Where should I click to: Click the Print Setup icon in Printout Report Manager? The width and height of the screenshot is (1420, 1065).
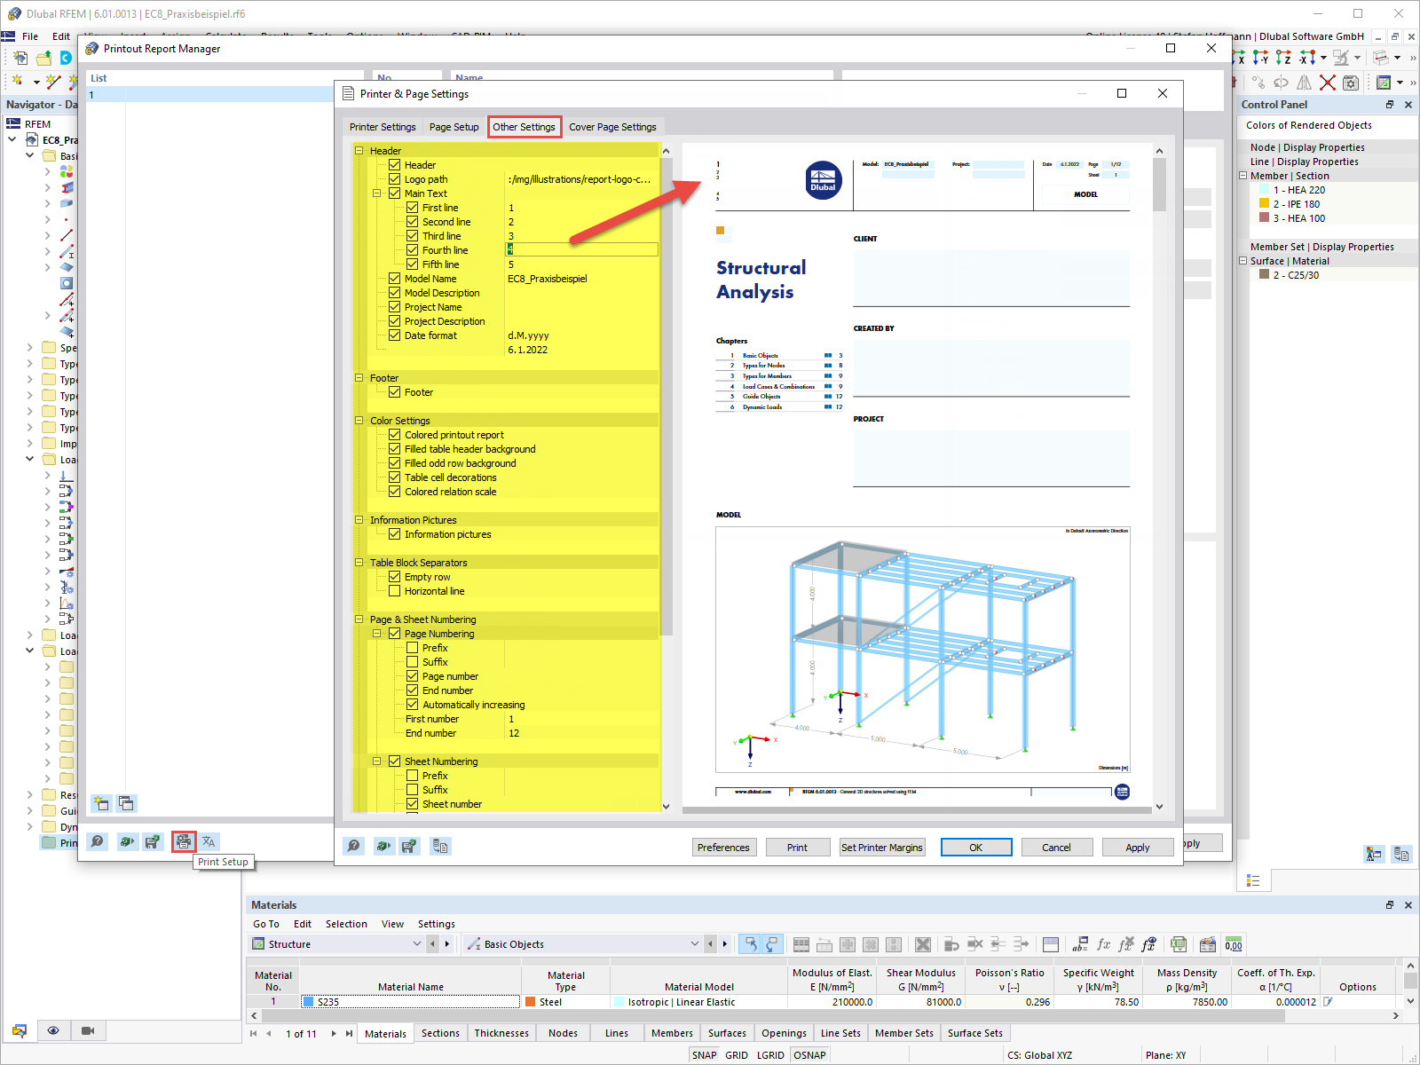click(183, 841)
